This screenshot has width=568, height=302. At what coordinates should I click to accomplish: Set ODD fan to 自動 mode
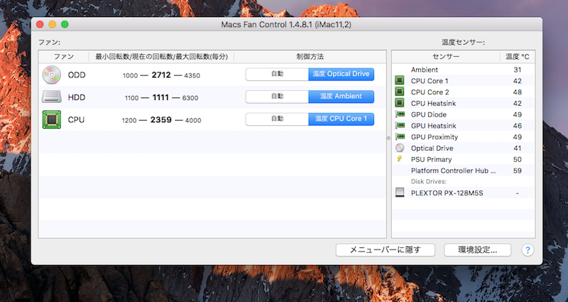tap(277, 74)
